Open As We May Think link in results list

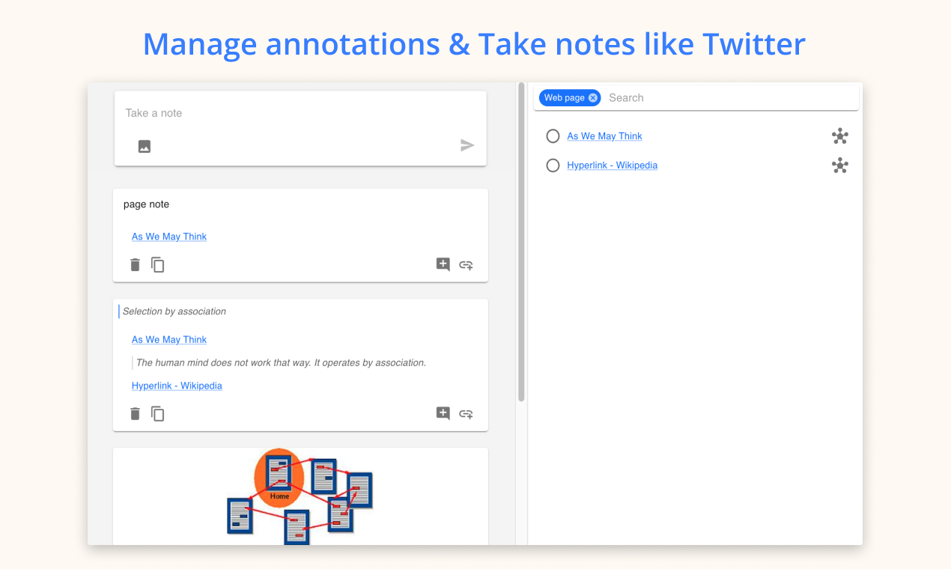click(x=604, y=136)
